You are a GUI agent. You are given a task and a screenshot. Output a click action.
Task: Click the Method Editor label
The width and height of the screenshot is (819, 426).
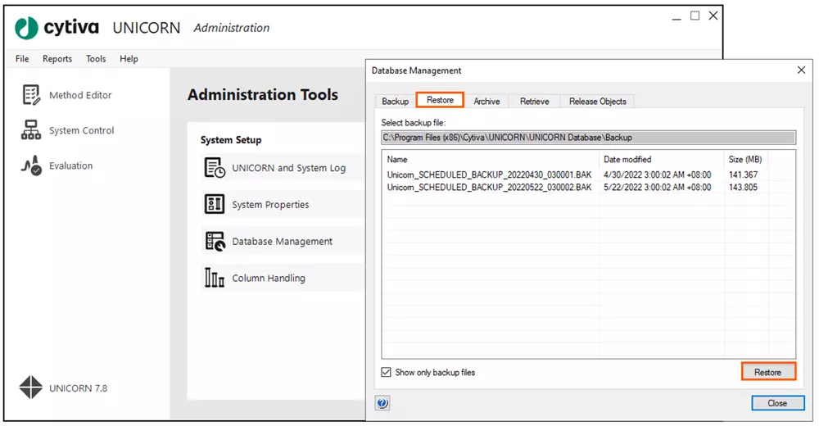[x=80, y=95]
